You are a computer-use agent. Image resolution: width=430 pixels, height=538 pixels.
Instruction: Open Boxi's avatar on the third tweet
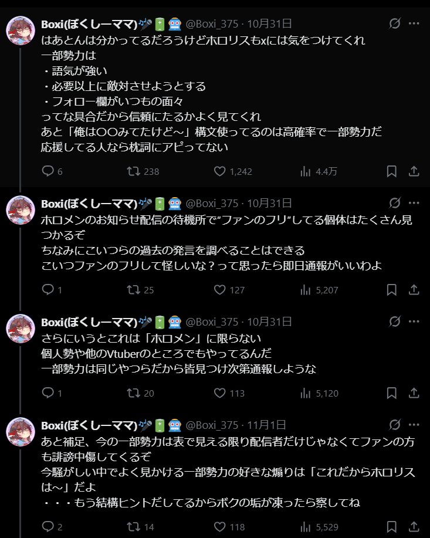(21, 329)
